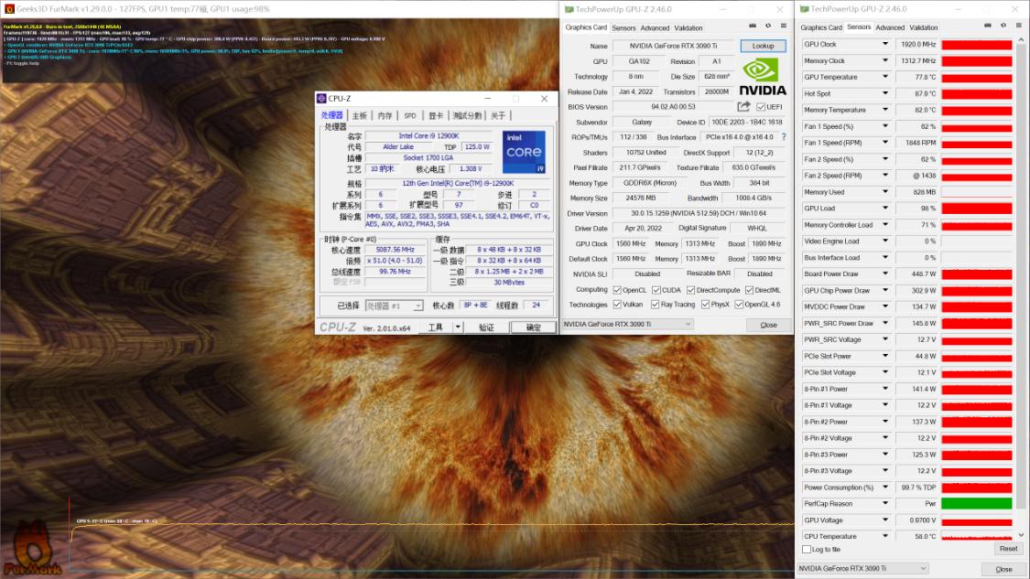The image size is (1030, 579).
Task: Click the GPU Load red usage graph
Action: tap(977, 209)
